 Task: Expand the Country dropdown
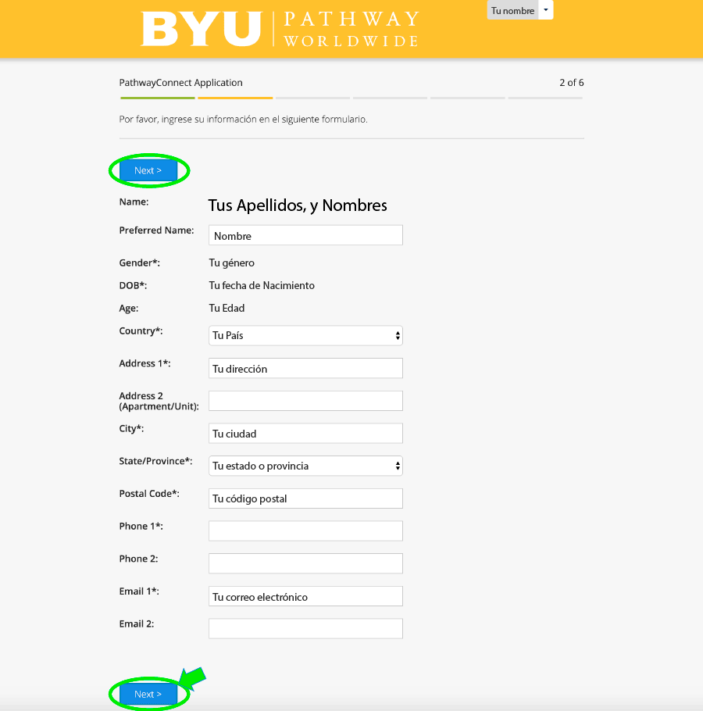[x=305, y=336]
